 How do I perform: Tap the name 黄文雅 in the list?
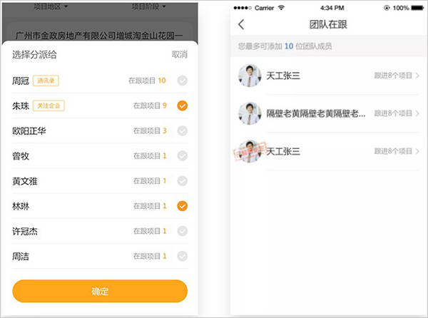click(x=25, y=181)
